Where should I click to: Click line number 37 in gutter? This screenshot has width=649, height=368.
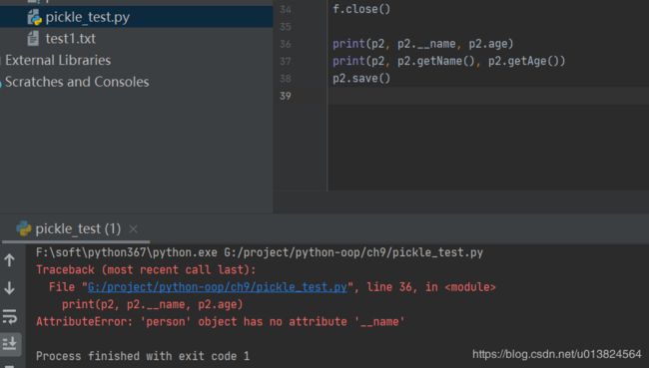286,61
